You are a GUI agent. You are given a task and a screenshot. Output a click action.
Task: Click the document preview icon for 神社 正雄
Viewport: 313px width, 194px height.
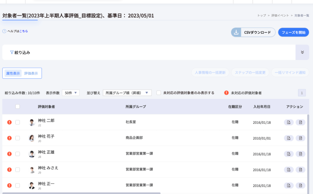click(289, 154)
